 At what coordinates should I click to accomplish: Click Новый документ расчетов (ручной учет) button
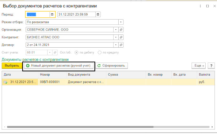coord(58,66)
